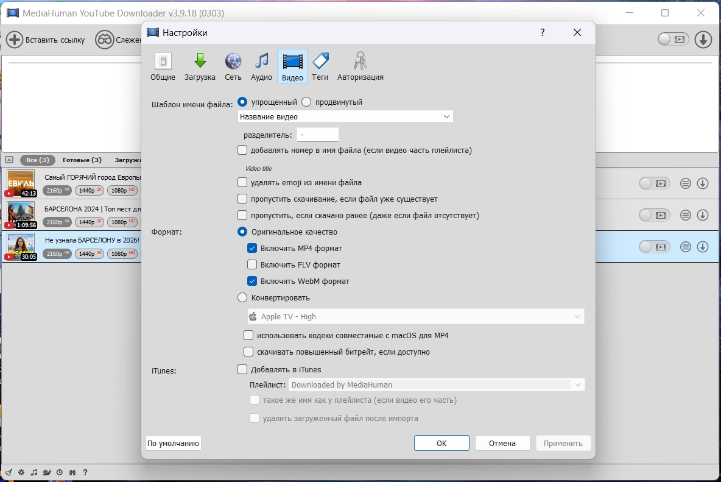The image size is (721, 482).
Task: Flip the toggle switch in the main toolbar
Action: coord(673,39)
